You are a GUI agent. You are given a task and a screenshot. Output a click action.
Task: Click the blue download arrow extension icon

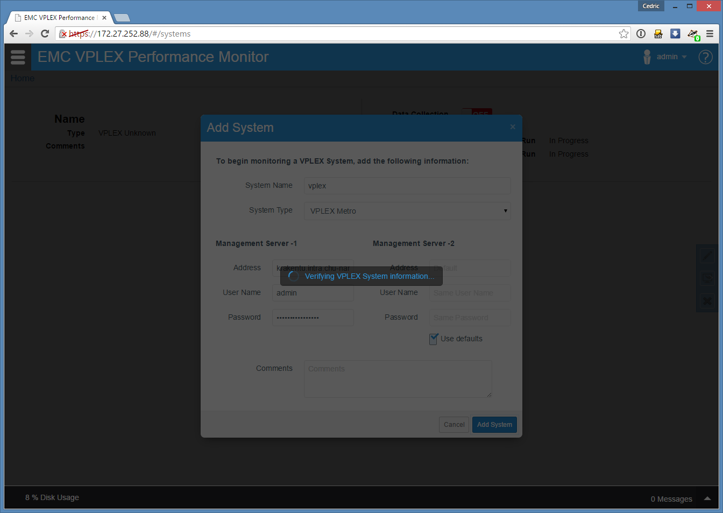point(675,34)
